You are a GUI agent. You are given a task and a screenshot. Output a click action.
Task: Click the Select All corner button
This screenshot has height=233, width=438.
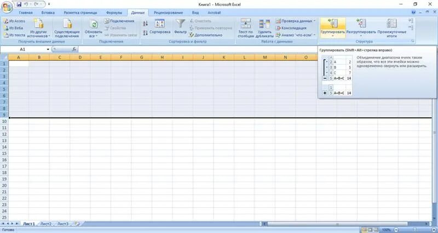pos(4,57)
